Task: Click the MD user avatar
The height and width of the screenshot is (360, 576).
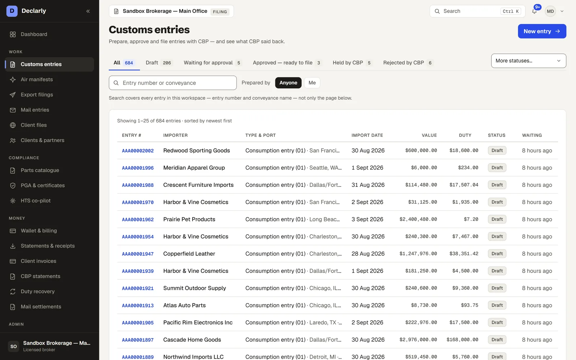Action: point(550,11)
